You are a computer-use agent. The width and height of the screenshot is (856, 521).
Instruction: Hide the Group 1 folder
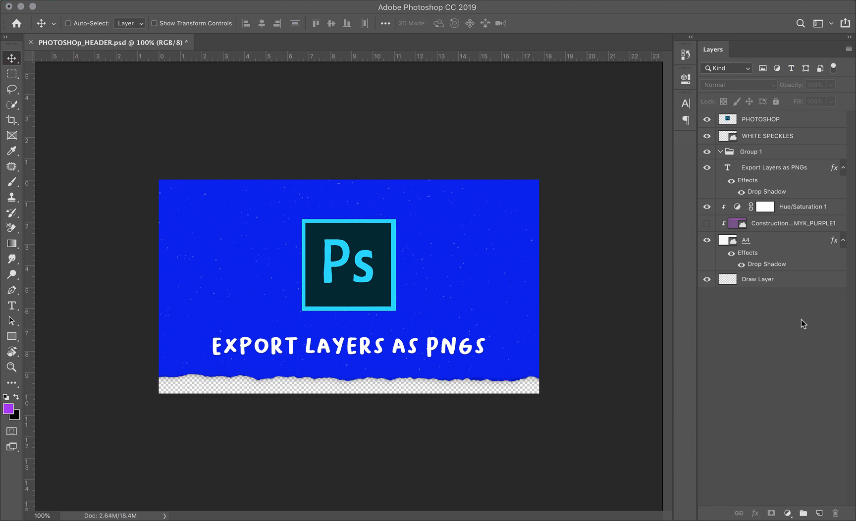(707, 152)
